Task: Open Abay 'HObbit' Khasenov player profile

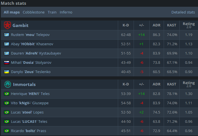Action: click(32, 44)
